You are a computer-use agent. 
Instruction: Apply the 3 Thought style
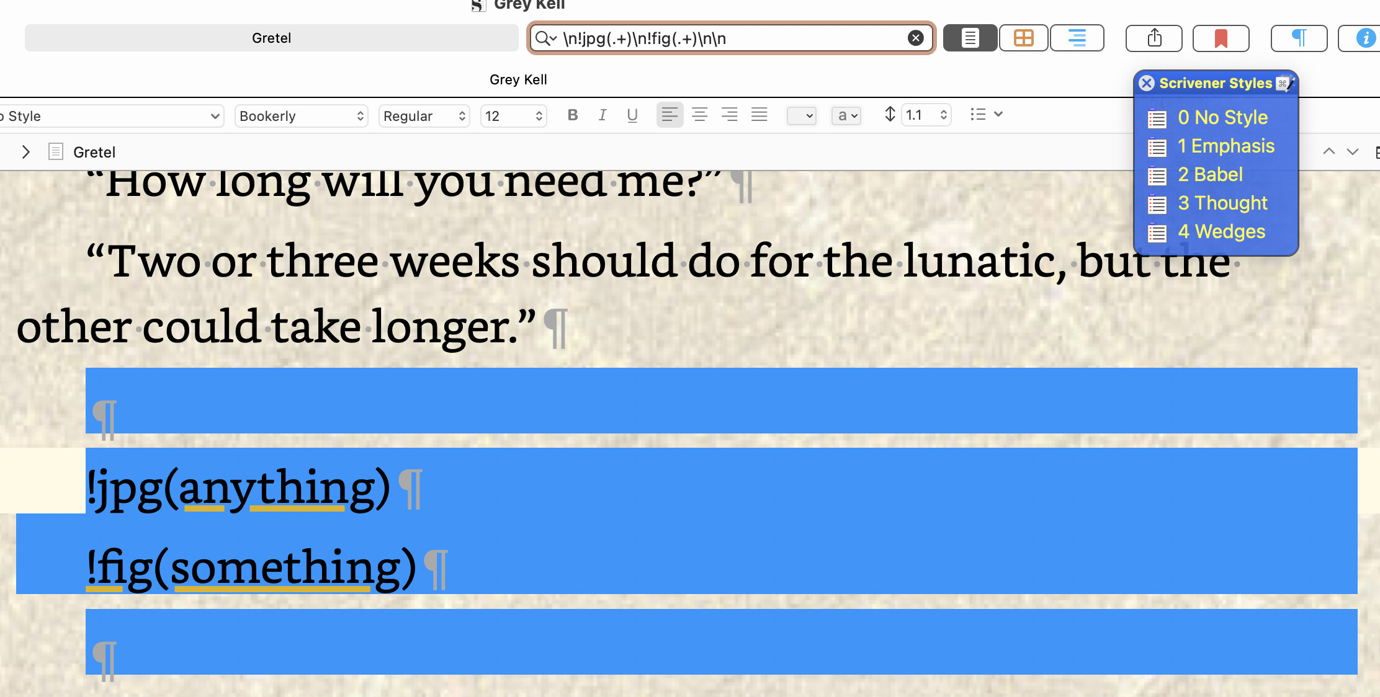coord(1222,203)
